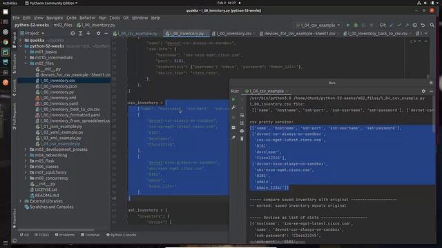
Task: Rollback changes with undo icon
Action: (423, 25)
